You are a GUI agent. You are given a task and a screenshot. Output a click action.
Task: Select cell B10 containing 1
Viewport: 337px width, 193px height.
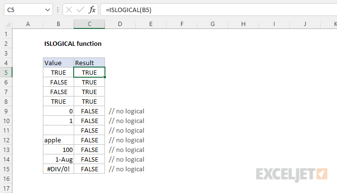tap(58, 121)
